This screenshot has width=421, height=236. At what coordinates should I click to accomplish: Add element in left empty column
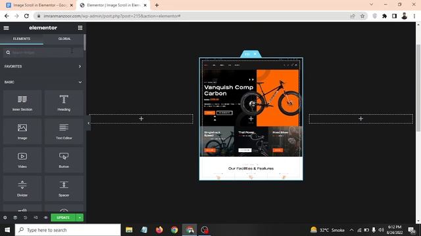point(141,119)
